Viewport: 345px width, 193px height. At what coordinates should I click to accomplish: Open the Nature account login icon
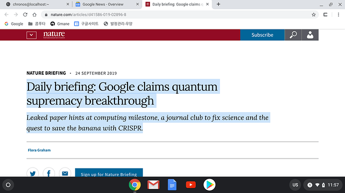310,35
